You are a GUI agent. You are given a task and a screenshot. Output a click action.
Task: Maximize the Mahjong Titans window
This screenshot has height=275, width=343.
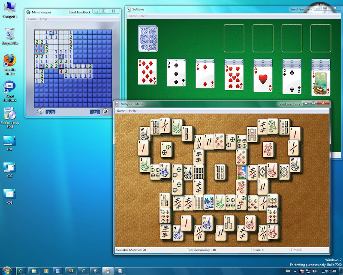[313, 103]
